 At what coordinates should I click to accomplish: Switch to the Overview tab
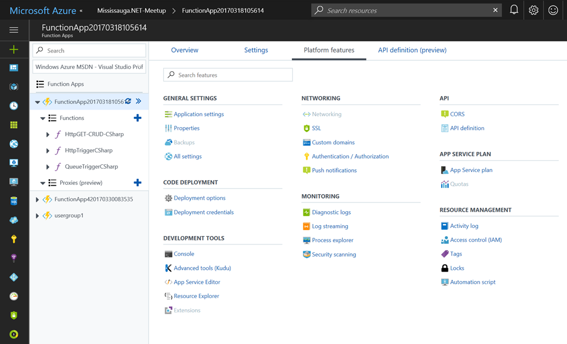click(184, 50)
